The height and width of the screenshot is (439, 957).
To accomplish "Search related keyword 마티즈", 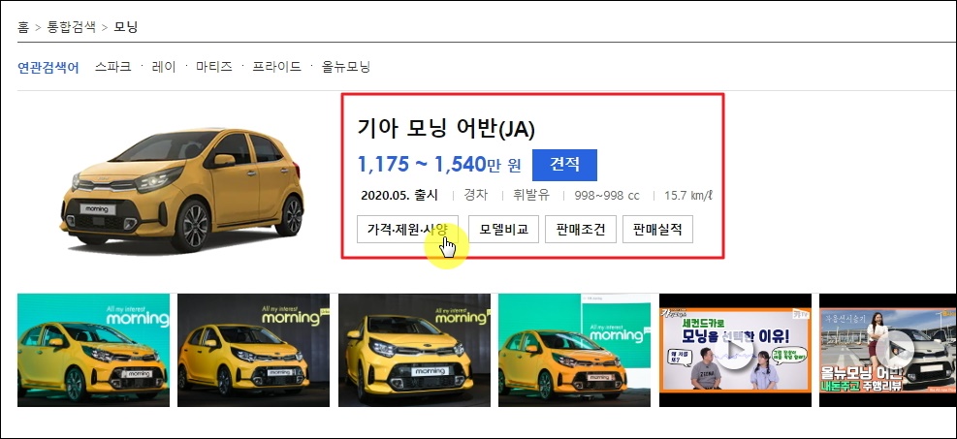I will coord(214,67).
